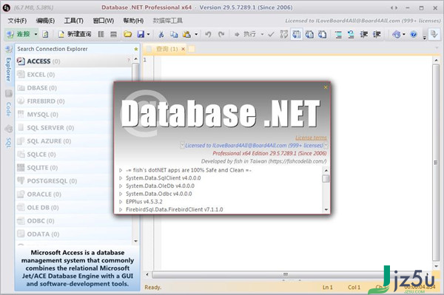The height and width of the screenshot is (295, 444).
Task: Click the New Query toolbar button
Action: click(x=75, y=35)
